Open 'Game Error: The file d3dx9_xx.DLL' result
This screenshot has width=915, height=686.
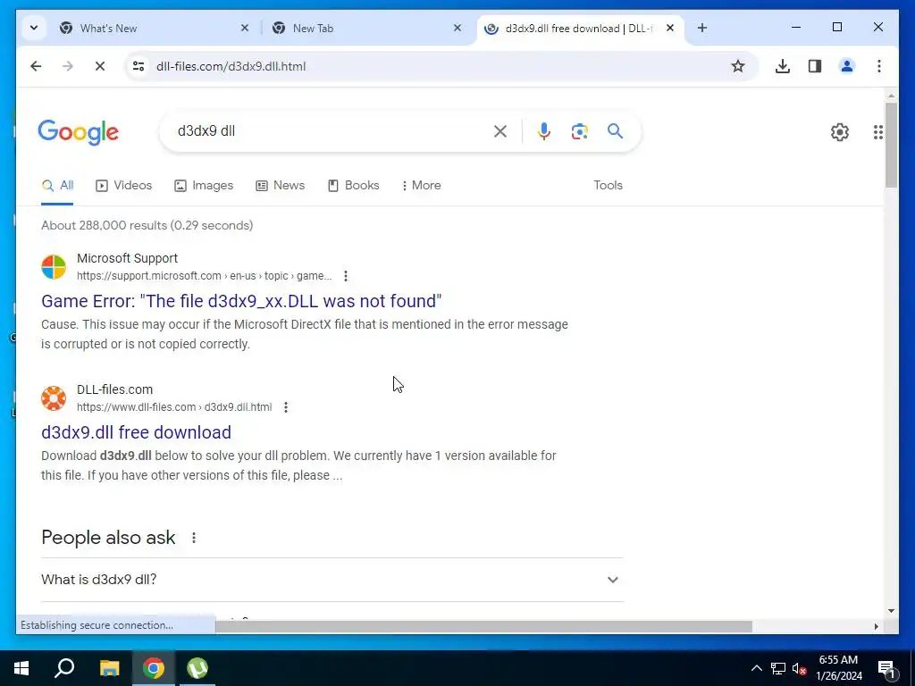point(241,301)
